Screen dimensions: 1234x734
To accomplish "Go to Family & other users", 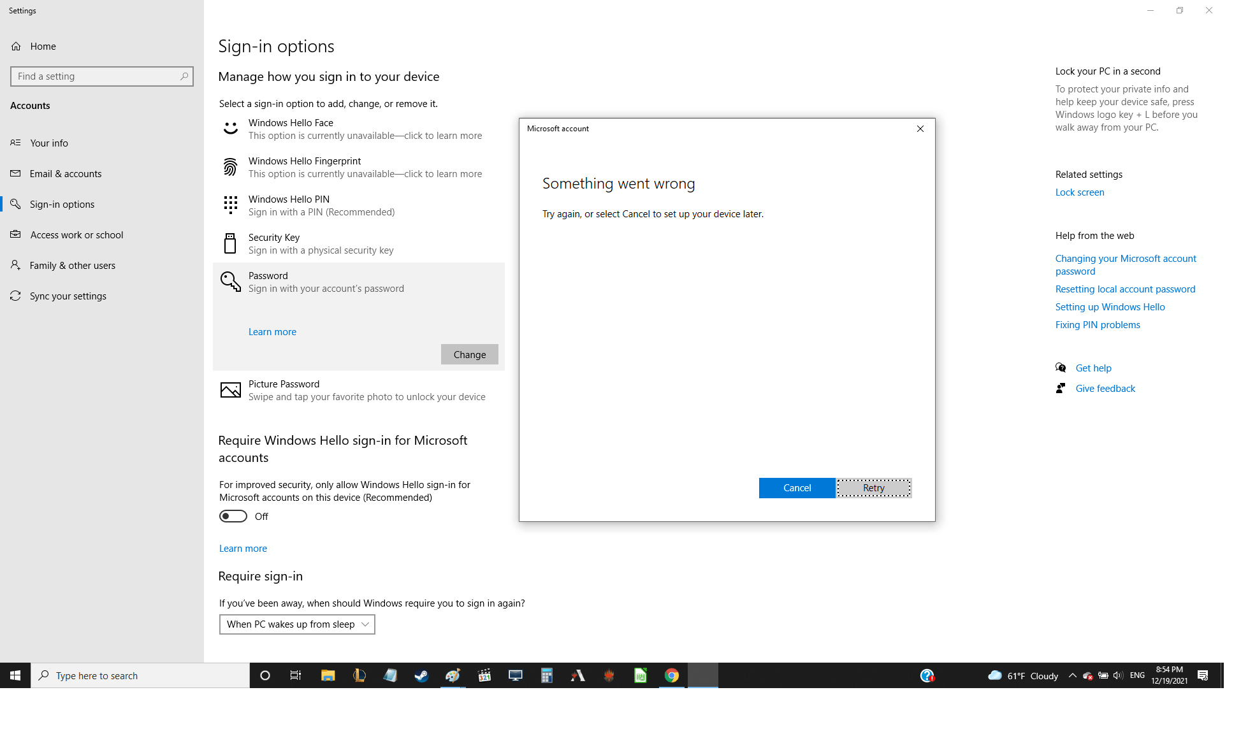I will [x=72, y=266].
